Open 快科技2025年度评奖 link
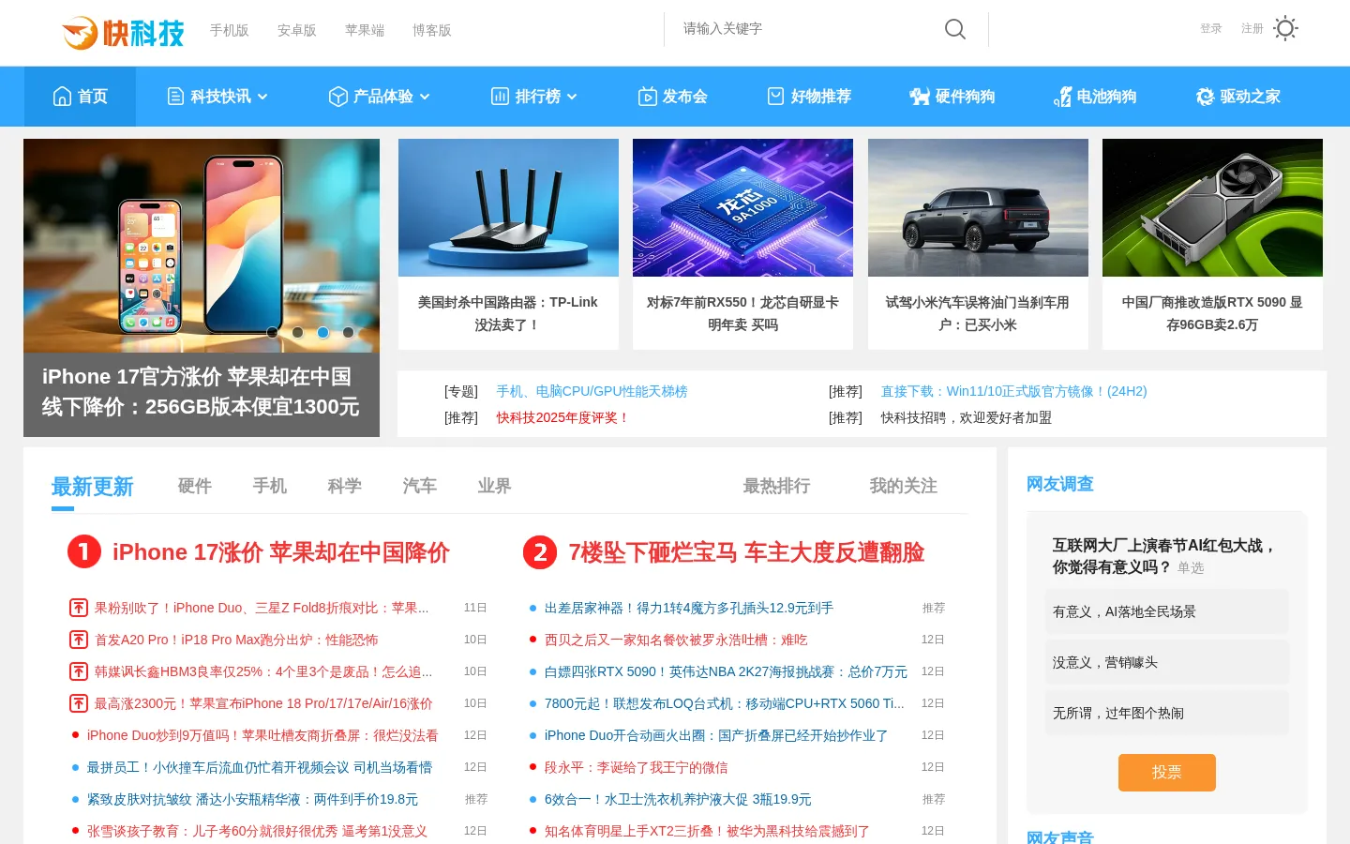1350x844 pixels. click(x=562, y=417)
